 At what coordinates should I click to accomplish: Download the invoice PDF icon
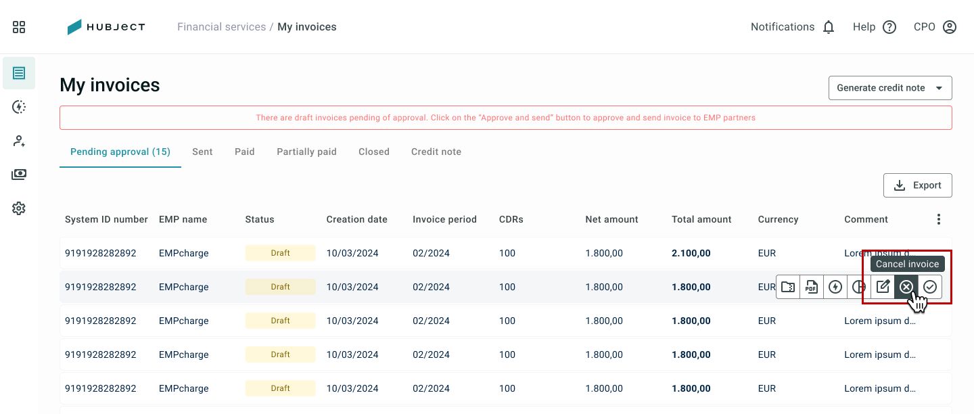(x=812, y=287)
